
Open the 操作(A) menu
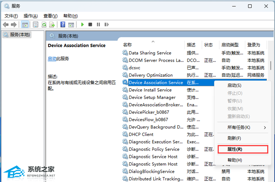(x=30, y=16)
